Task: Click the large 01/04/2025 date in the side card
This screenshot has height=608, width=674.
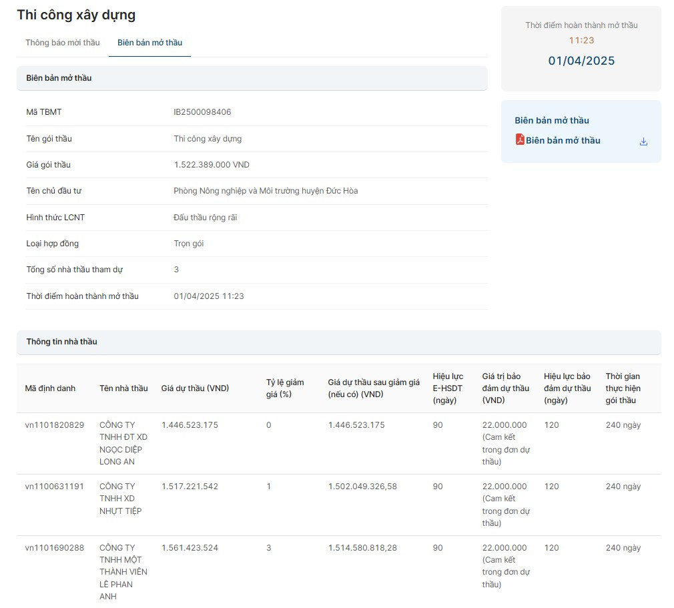Action: click(581, 61)
